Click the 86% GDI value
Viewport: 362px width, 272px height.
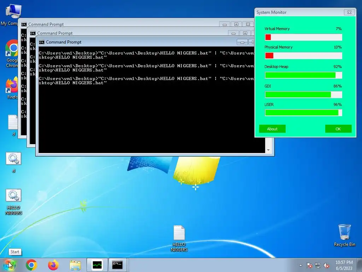337,86
